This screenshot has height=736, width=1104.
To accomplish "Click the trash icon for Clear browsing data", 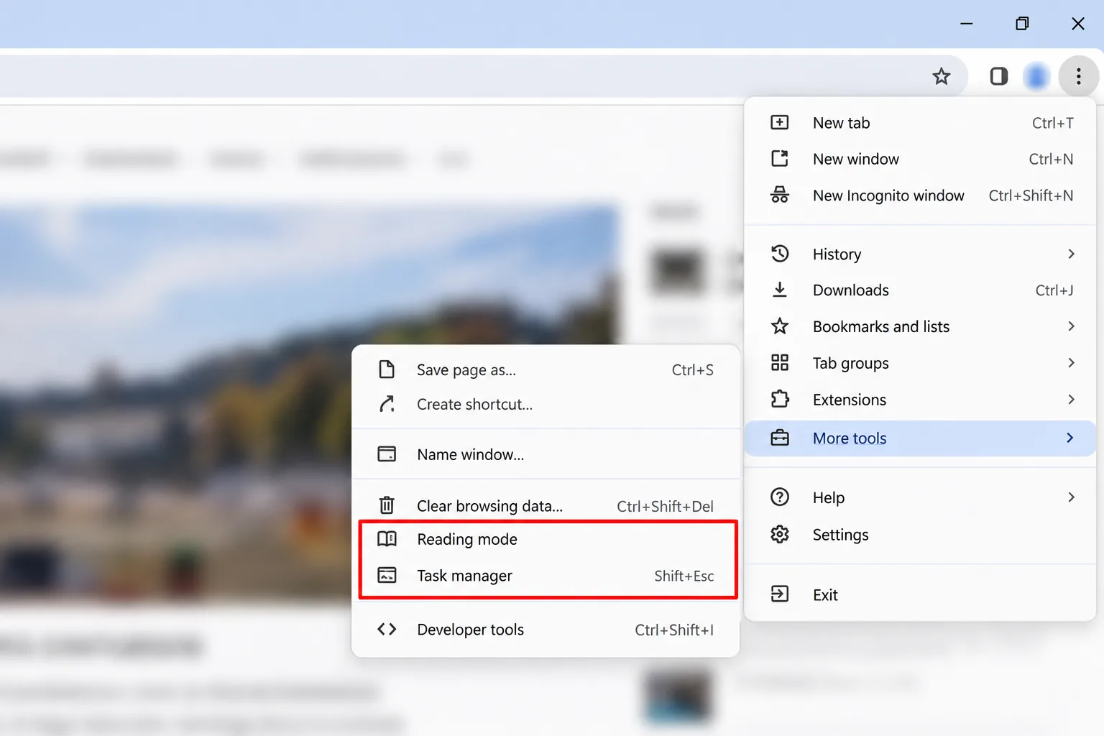I will pyautogui.click(x=387, y=505).
